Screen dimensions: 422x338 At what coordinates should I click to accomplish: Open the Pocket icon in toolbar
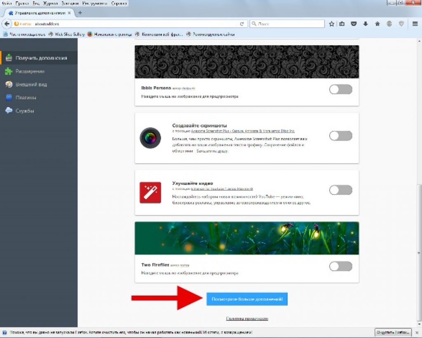point(354,24)
